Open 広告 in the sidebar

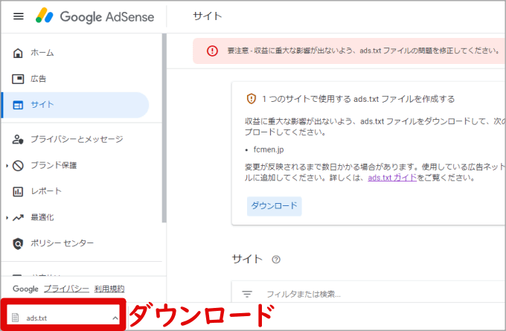point(75,79)
